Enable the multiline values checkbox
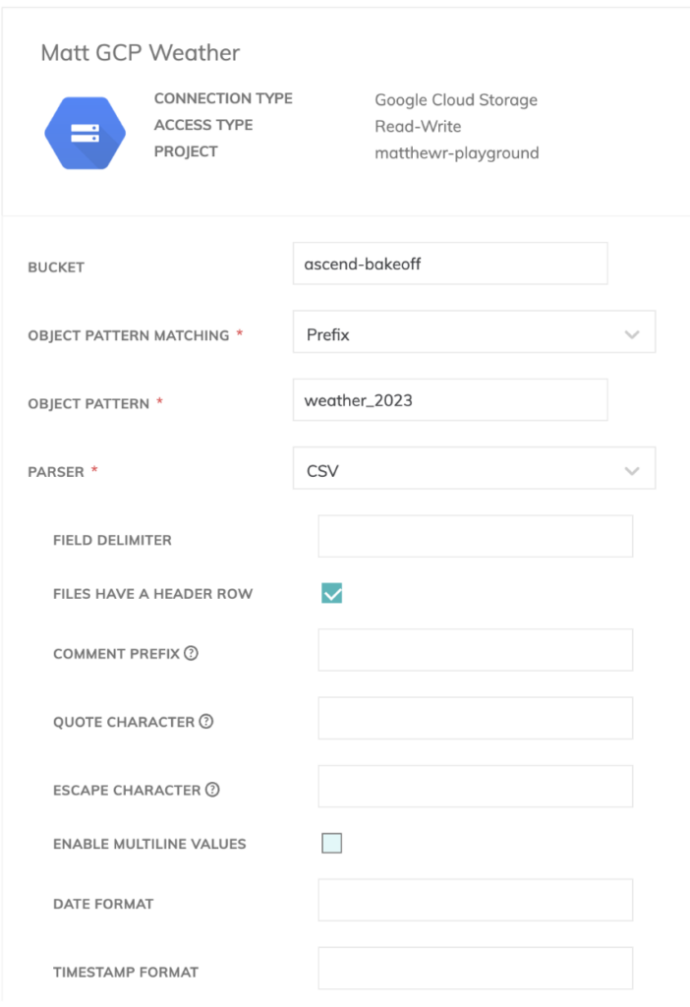This screenshot has width=690, height=1007. (x=332, y=843)
